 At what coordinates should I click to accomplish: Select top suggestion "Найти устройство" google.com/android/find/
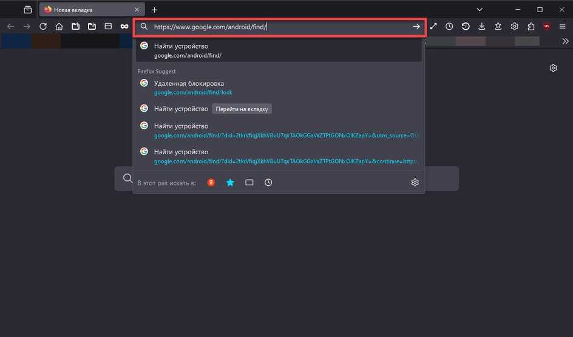[279, 50]
